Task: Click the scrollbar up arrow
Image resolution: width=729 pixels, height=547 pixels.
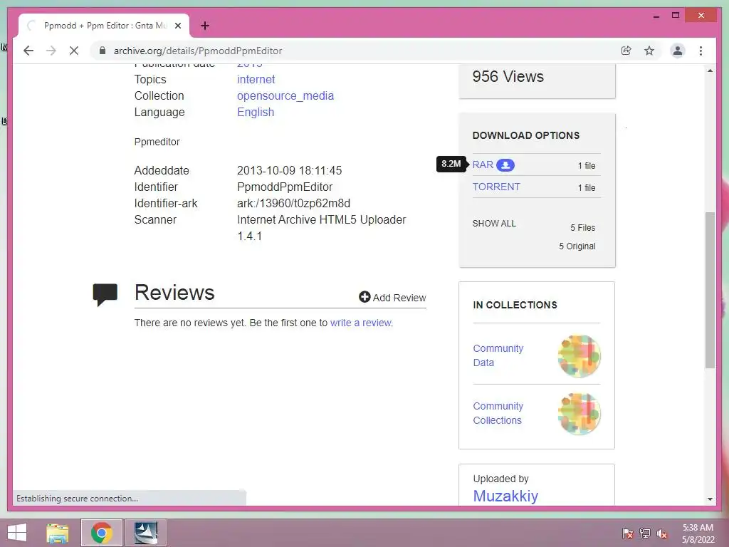Action: click(x=710, y=71)
